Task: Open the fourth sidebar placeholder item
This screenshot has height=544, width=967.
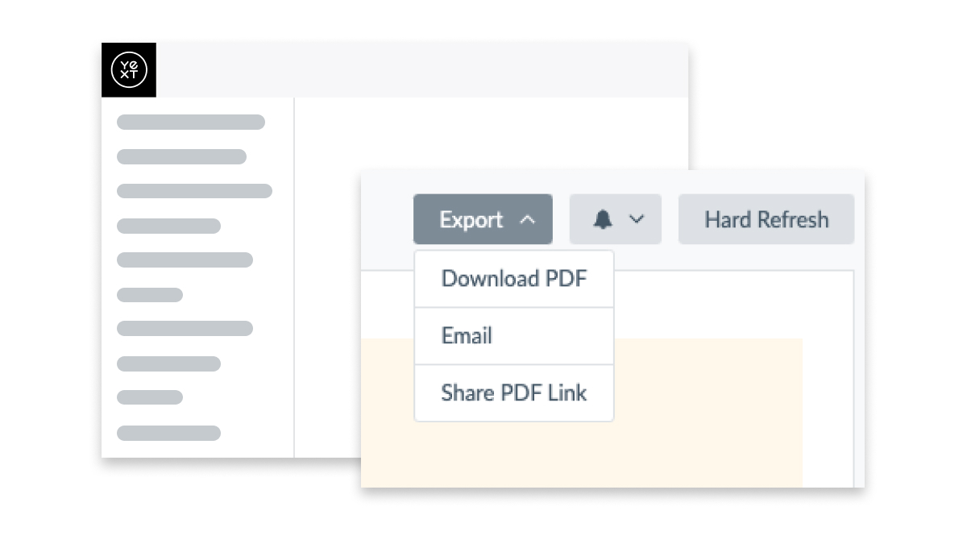Action: (x=168, y=226)
